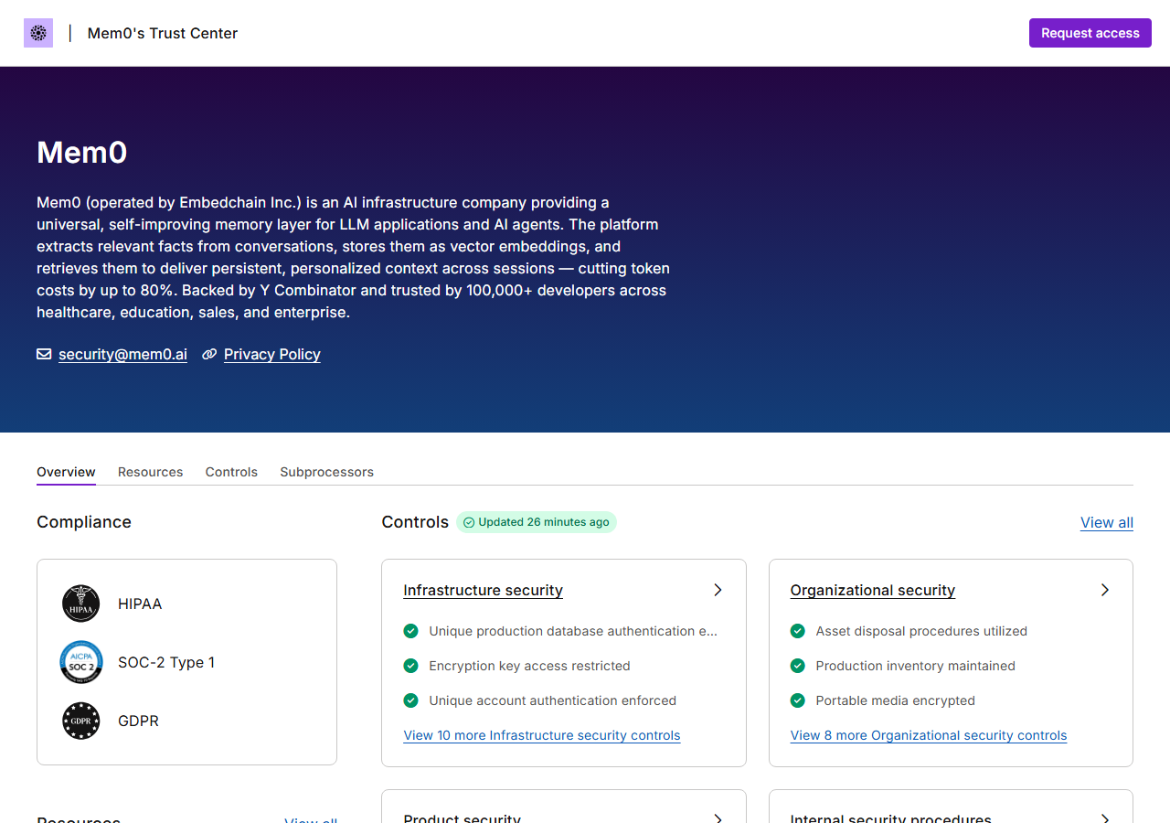The width and height of the screenshot is (1170, 823).
Task: Click the AICPA SOC 2 badge
Action: coord(81,662)
